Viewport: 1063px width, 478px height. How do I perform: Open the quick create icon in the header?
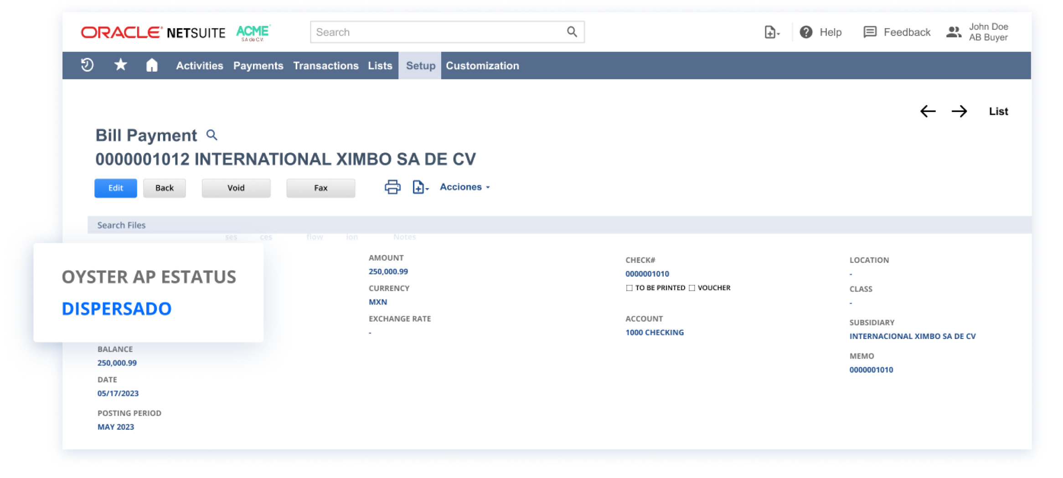tap(769, 32)
